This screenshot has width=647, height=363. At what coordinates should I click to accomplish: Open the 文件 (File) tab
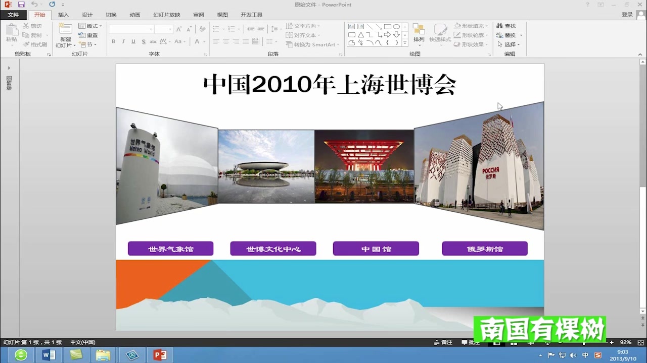(13, 15)
